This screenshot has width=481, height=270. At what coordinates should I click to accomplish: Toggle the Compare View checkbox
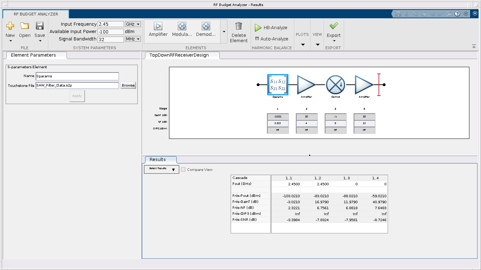click(x=183, y=169)
